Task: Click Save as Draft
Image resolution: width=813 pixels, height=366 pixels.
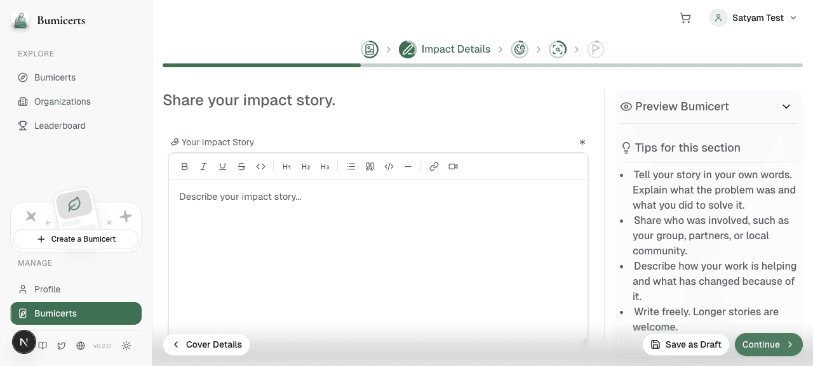Action: pos(686,344)
